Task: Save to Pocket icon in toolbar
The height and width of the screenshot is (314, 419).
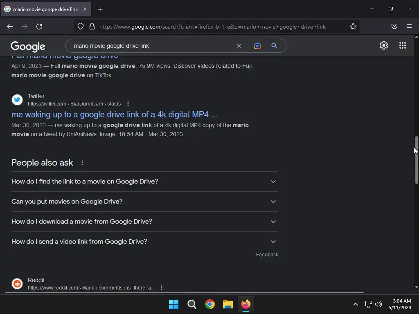Action: pos(394,26)
